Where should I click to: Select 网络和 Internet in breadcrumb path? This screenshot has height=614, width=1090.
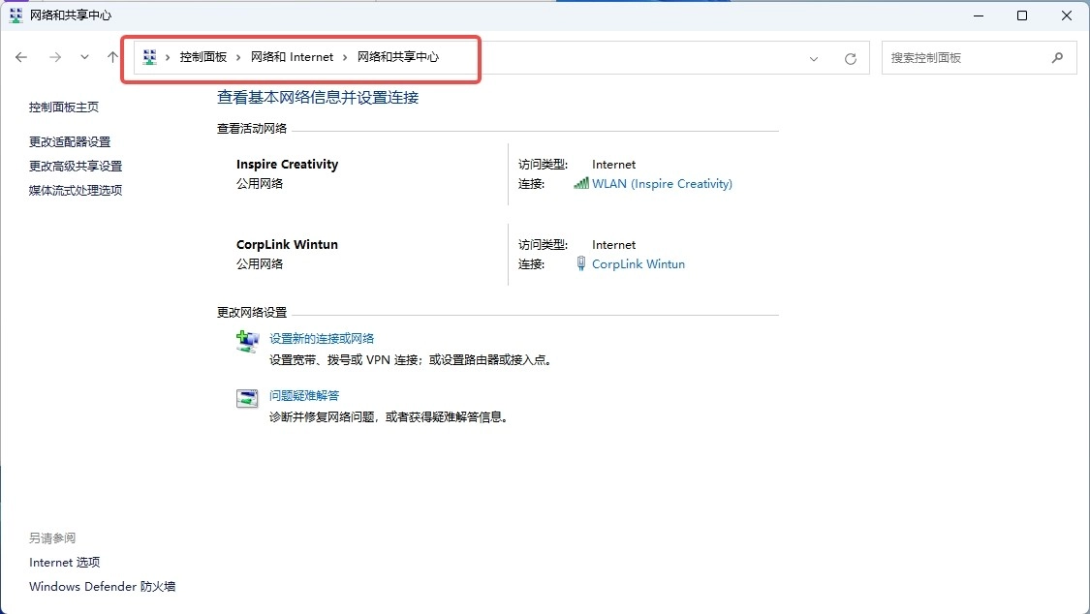pyautogui.click(x=292, y=57)
